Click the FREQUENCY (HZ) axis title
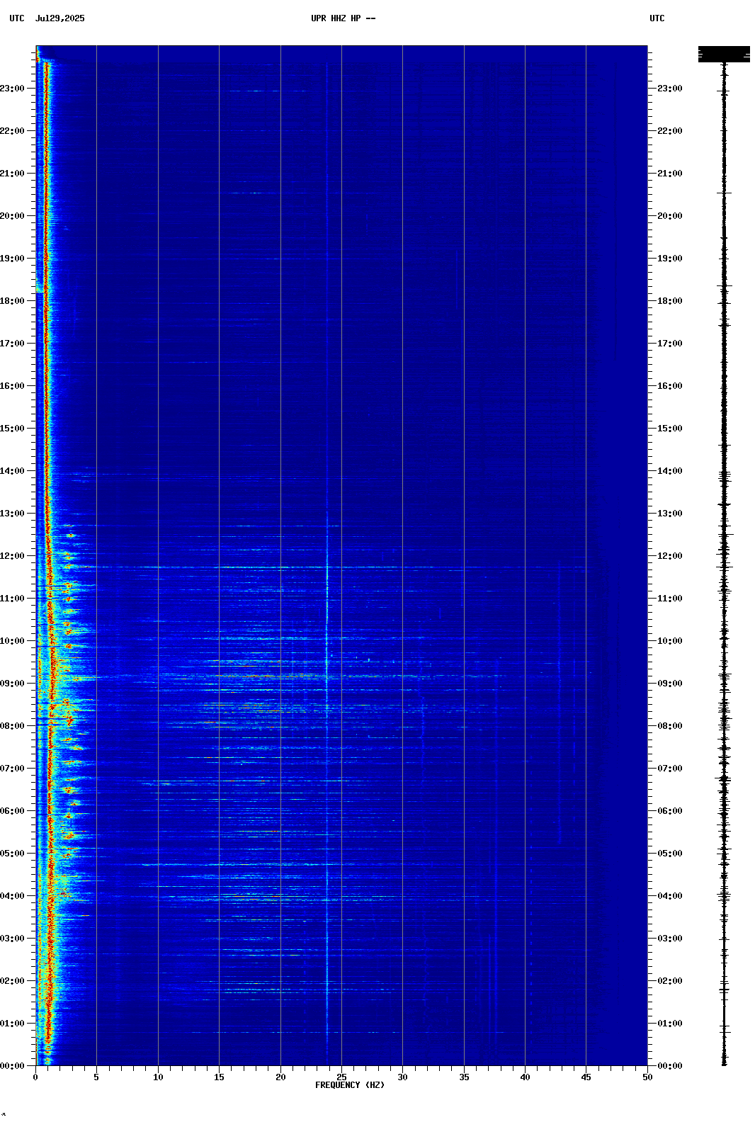Viewport: 755px width, 1122px height. [350, 1085]
